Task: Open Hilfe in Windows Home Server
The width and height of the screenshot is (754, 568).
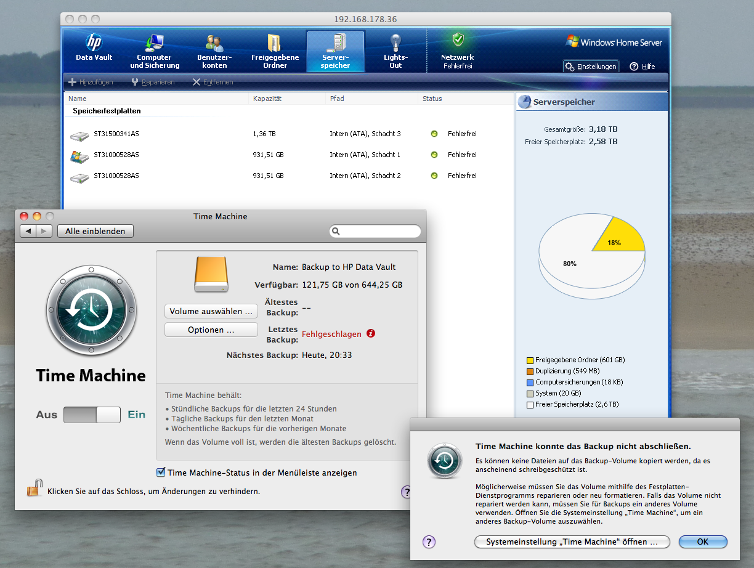Action: point(643,67)
